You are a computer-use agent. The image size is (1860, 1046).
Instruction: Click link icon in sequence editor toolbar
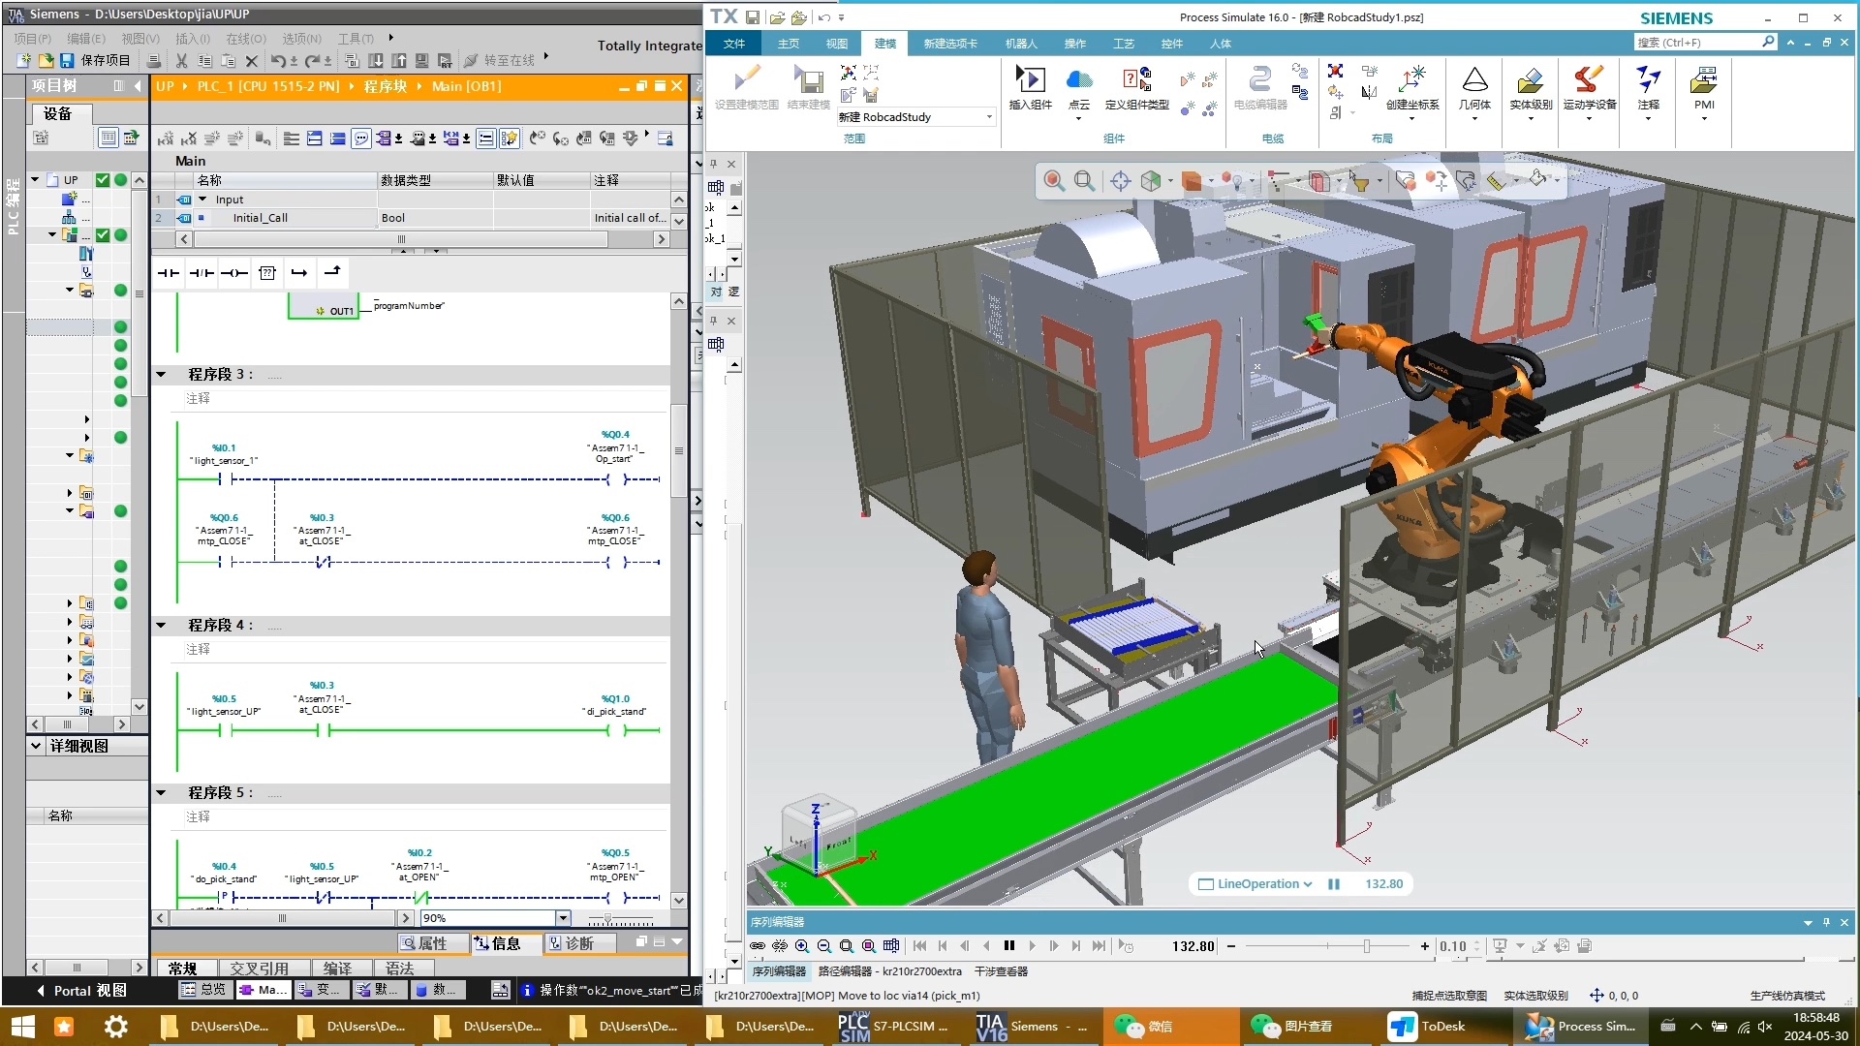point(758,946)
